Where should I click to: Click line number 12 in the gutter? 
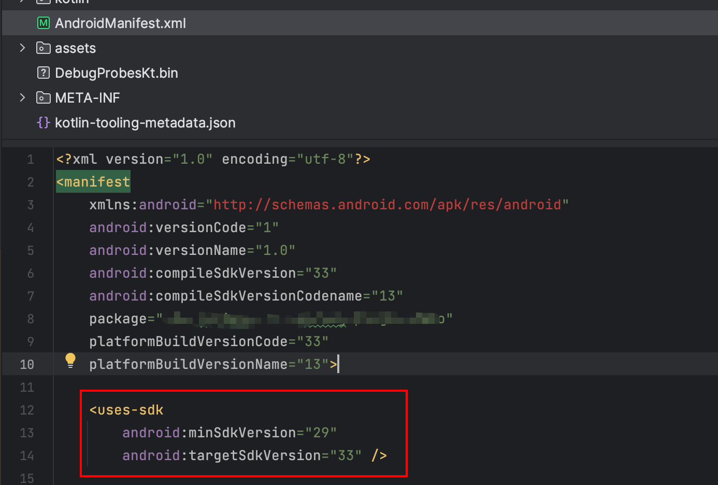point(27,410)
